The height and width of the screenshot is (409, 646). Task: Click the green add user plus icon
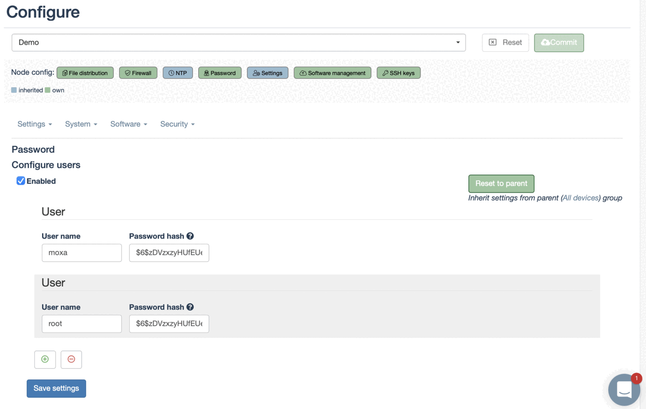[45, 359]
